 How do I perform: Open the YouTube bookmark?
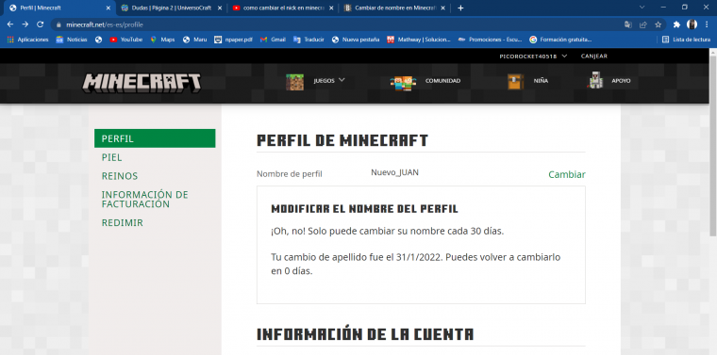tap(126, 40)
